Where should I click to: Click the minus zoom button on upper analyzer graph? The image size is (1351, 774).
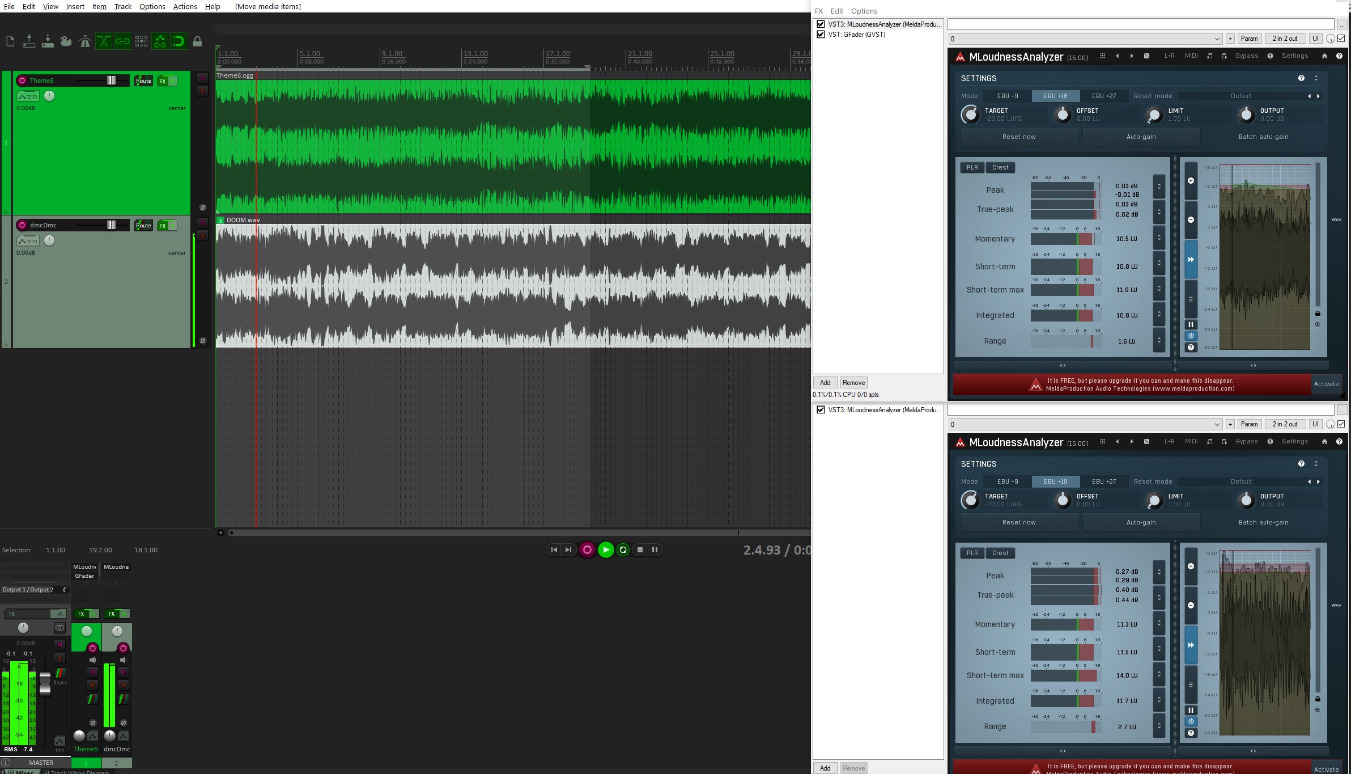point(1191,219)
